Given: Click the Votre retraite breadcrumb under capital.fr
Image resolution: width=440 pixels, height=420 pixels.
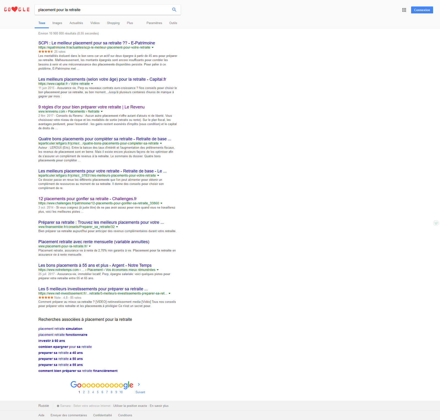Looking at the screenshot, I should click(80, 84).
